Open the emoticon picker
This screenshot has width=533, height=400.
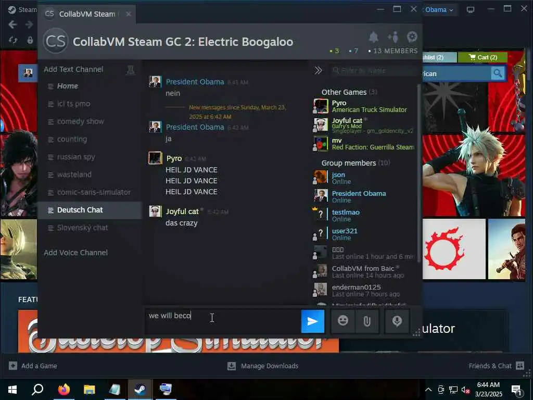343,321
